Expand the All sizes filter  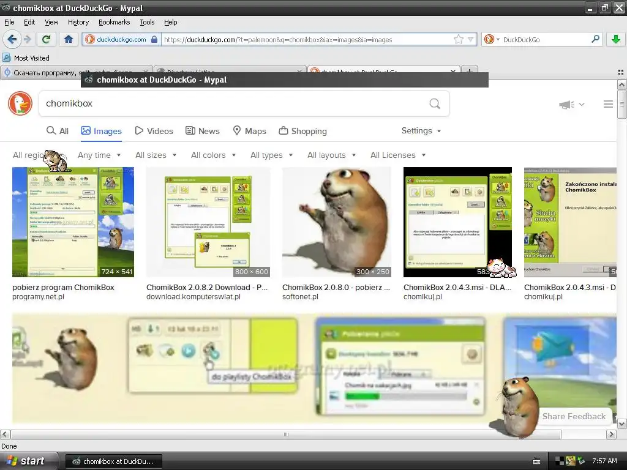[x=156, y=155]
